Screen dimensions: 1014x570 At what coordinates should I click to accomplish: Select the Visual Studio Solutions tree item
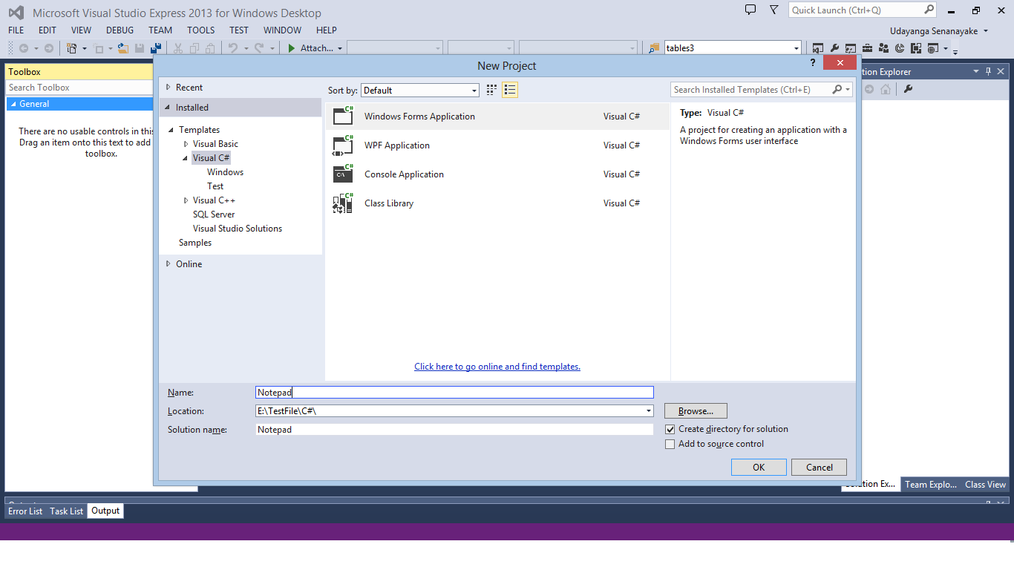pos(238,229)
